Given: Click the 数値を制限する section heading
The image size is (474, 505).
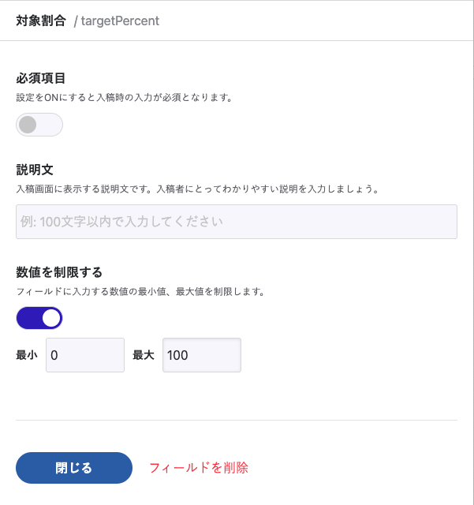Looking at the screenshot, I should tap(59, 272).
